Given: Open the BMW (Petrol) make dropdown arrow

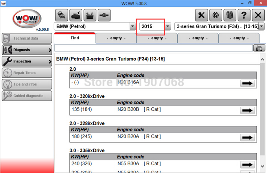Looking at the screenshot, I should pos(132,26).
